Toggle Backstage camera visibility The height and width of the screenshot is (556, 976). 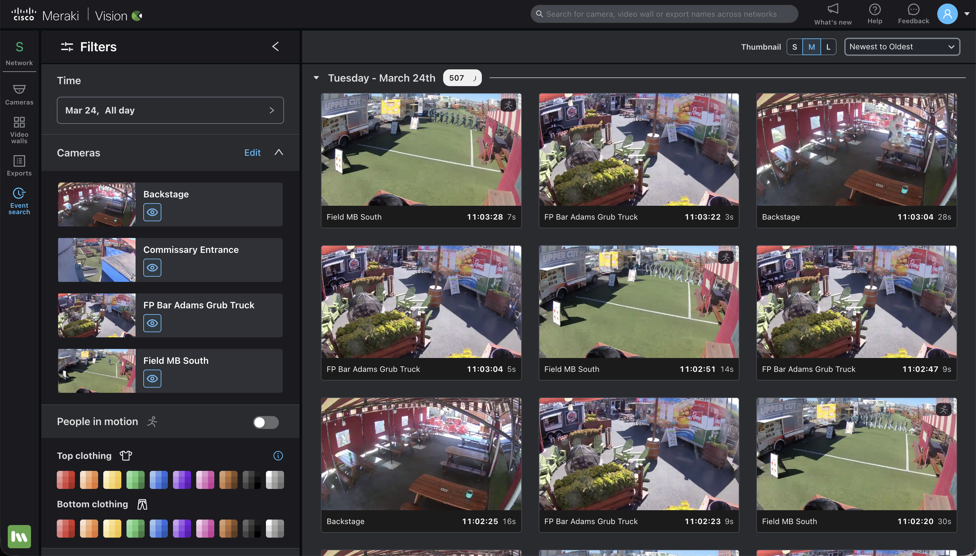pos(152,212)
